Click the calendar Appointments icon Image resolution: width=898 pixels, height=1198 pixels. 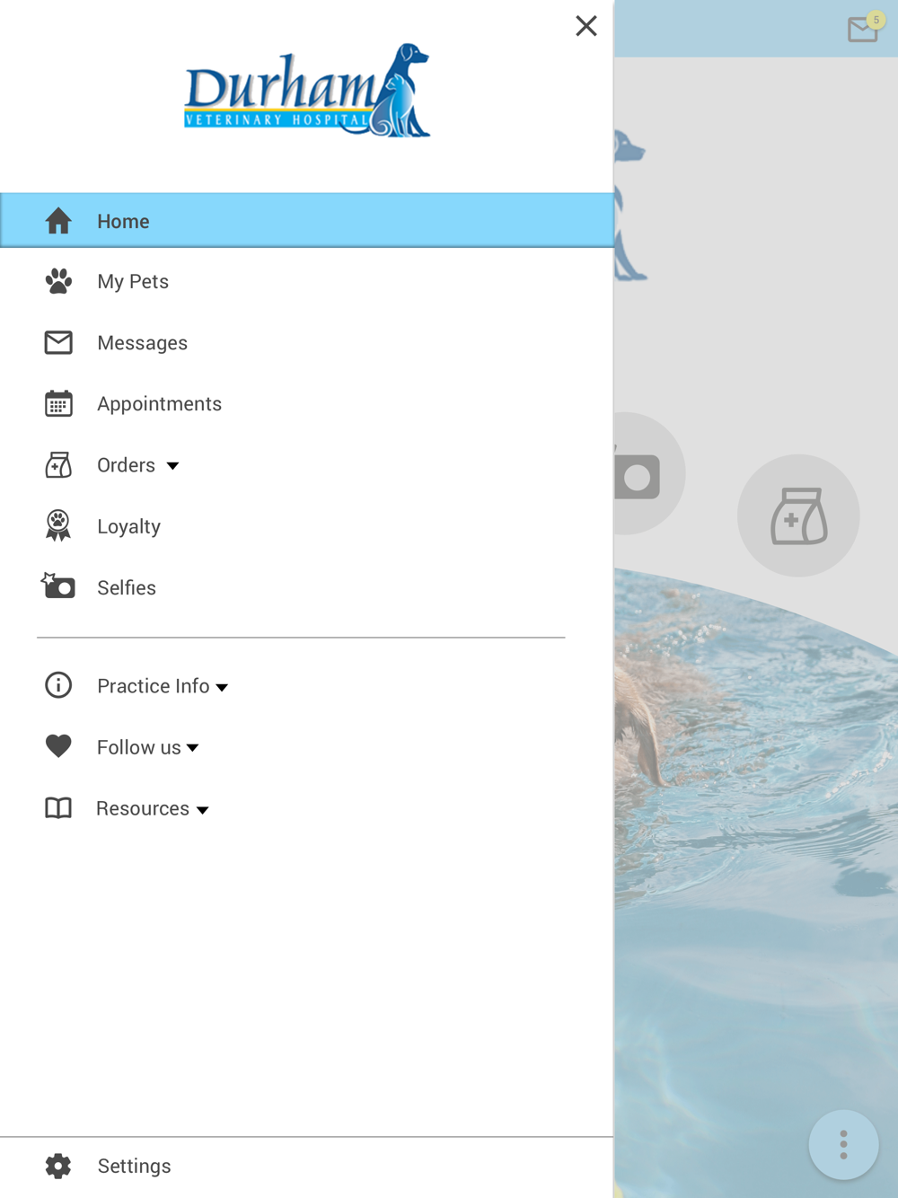(58, 404)
